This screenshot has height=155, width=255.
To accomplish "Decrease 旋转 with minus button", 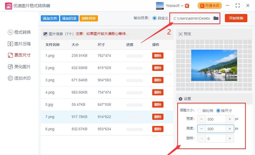I will (x=201, y=139).
